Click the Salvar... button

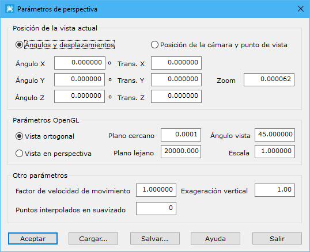[x=155, y=238]
